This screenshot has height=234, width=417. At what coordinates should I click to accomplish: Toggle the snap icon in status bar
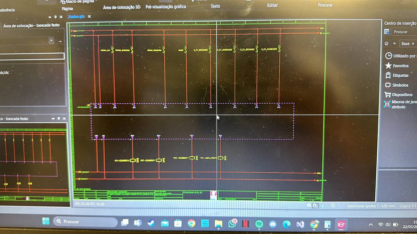coord(309,206)
